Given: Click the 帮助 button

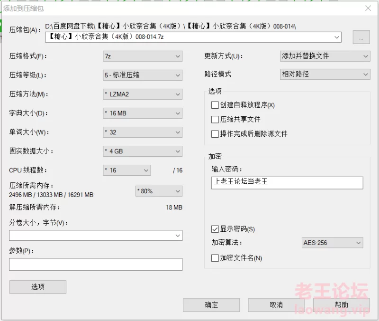Looking at the screenshot, I should (341, 305).
